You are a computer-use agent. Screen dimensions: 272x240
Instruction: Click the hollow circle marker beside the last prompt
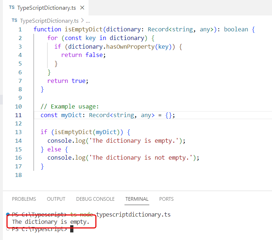(x=8, y=229)
